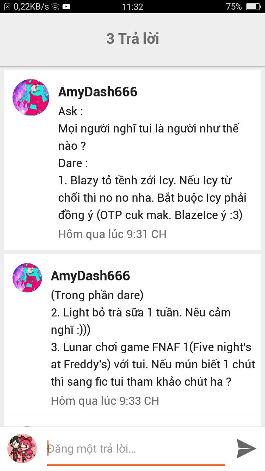This screenshot has height=471, width=265.
Task: Tap the Wi-Fi signal icon in status bar
Action: 55,6
